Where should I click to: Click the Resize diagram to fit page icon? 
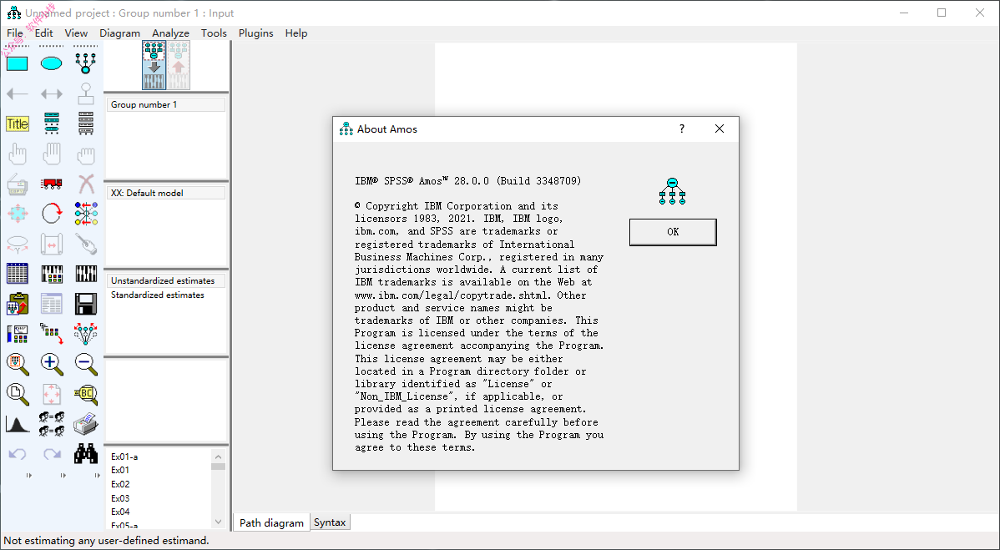coord(52,394)
